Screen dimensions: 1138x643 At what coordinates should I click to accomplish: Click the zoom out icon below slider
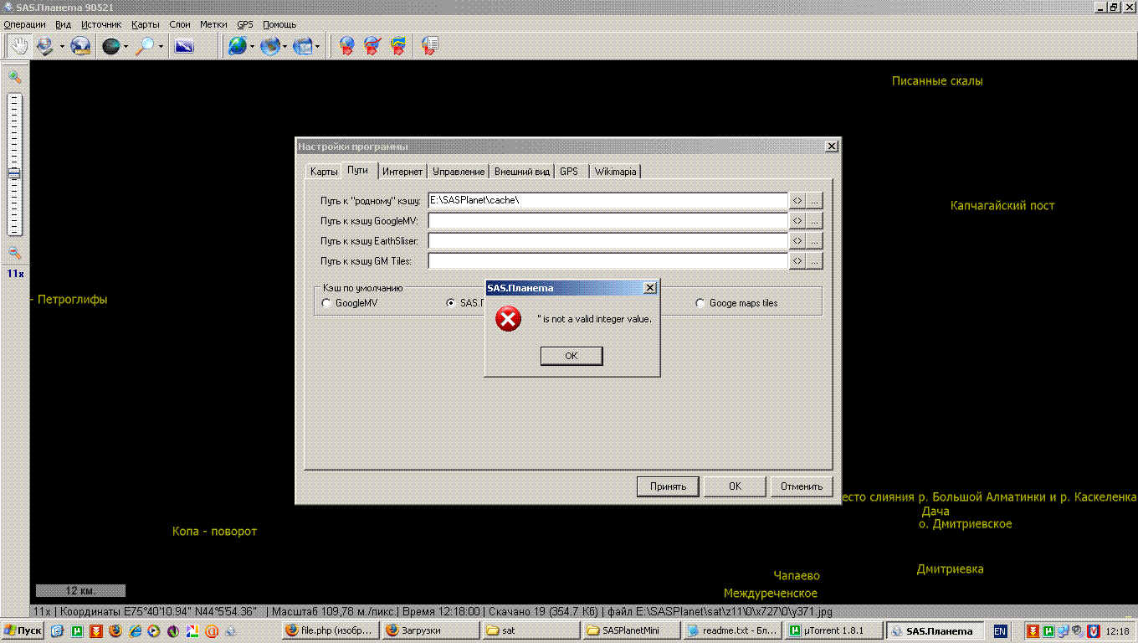coord(14,253)
